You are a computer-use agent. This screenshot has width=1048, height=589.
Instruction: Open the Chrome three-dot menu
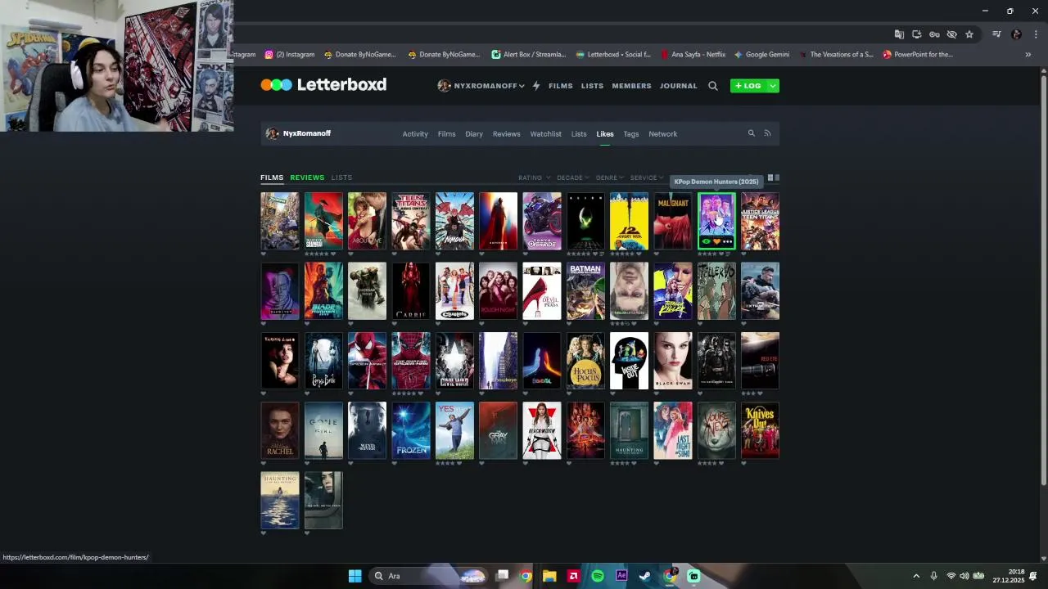pyautogui.click(x=1036, y=34)
